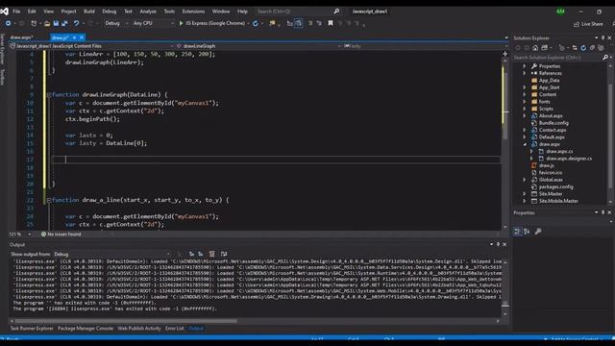
Task: Open the File menu
Action: 16,12
